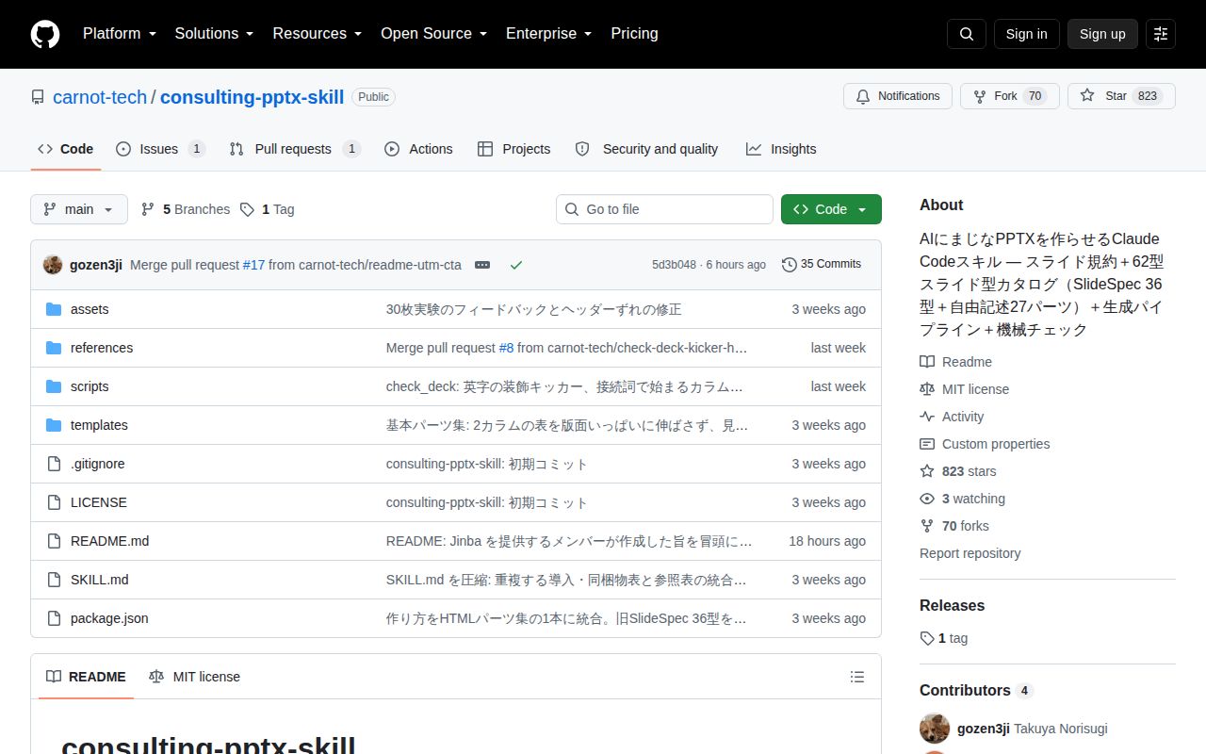Click the ellipsis commit message expander
1206x754 pixels.
pyautogui.click(x=482, y=265)
